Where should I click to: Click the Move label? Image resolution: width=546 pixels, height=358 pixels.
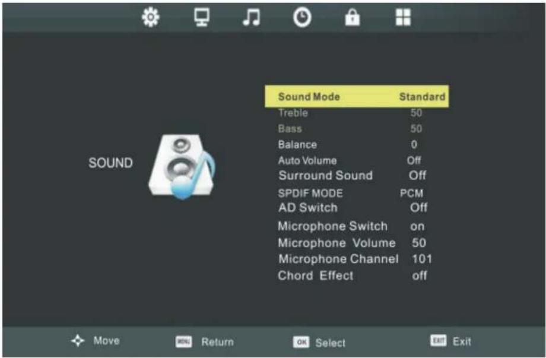pyautogui.click(x=107, y=341)
